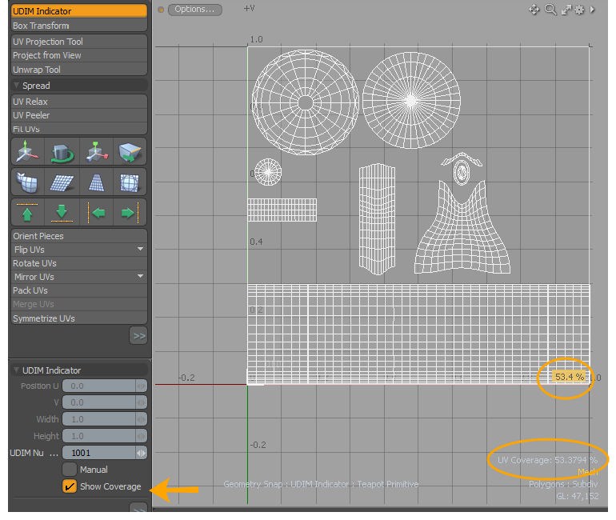This screenshot has height=520, width=616.
Task: Uncheck the Show Coverage checkbox
Action: click(x=70, y=486)
